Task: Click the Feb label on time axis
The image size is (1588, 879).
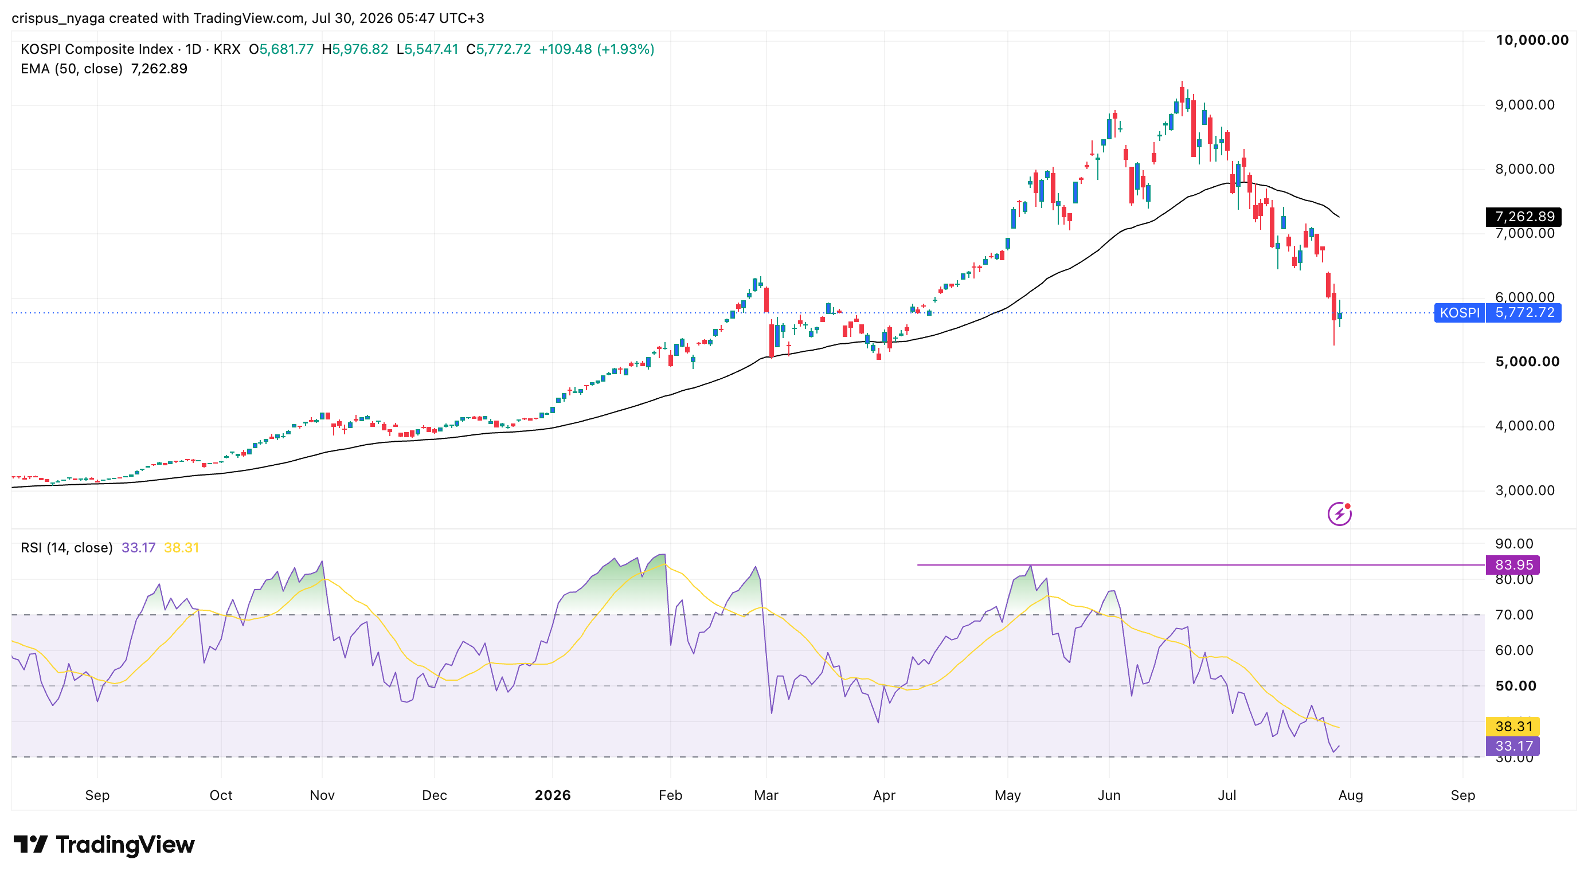Action: pyautogui.click(x=670, y=795)
